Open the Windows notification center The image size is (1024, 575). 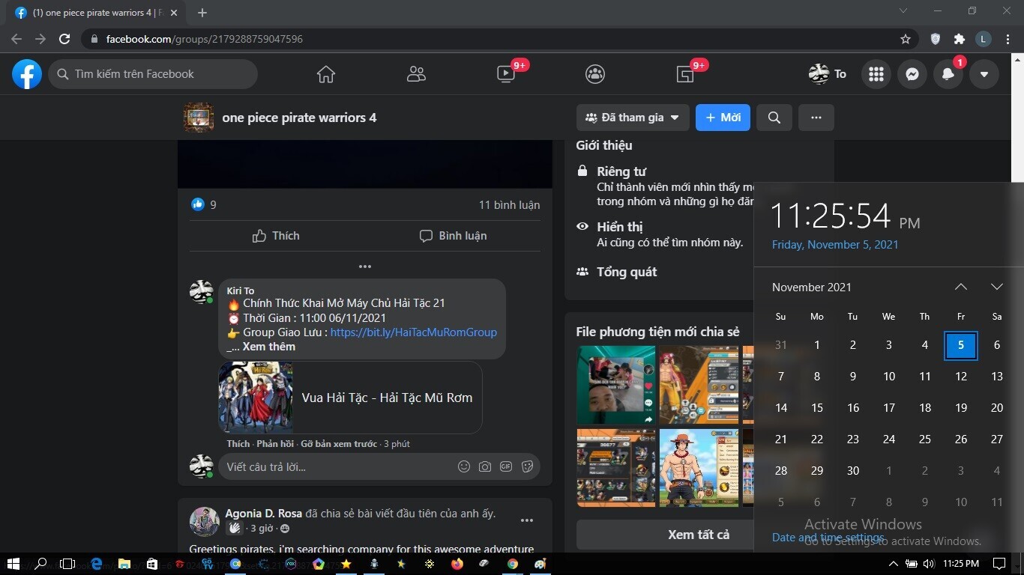coord(999,564)
